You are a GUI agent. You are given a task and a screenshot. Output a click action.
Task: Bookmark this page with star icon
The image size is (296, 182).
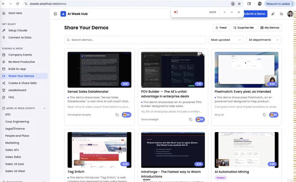pyautogui.click(x=239, y=4)
